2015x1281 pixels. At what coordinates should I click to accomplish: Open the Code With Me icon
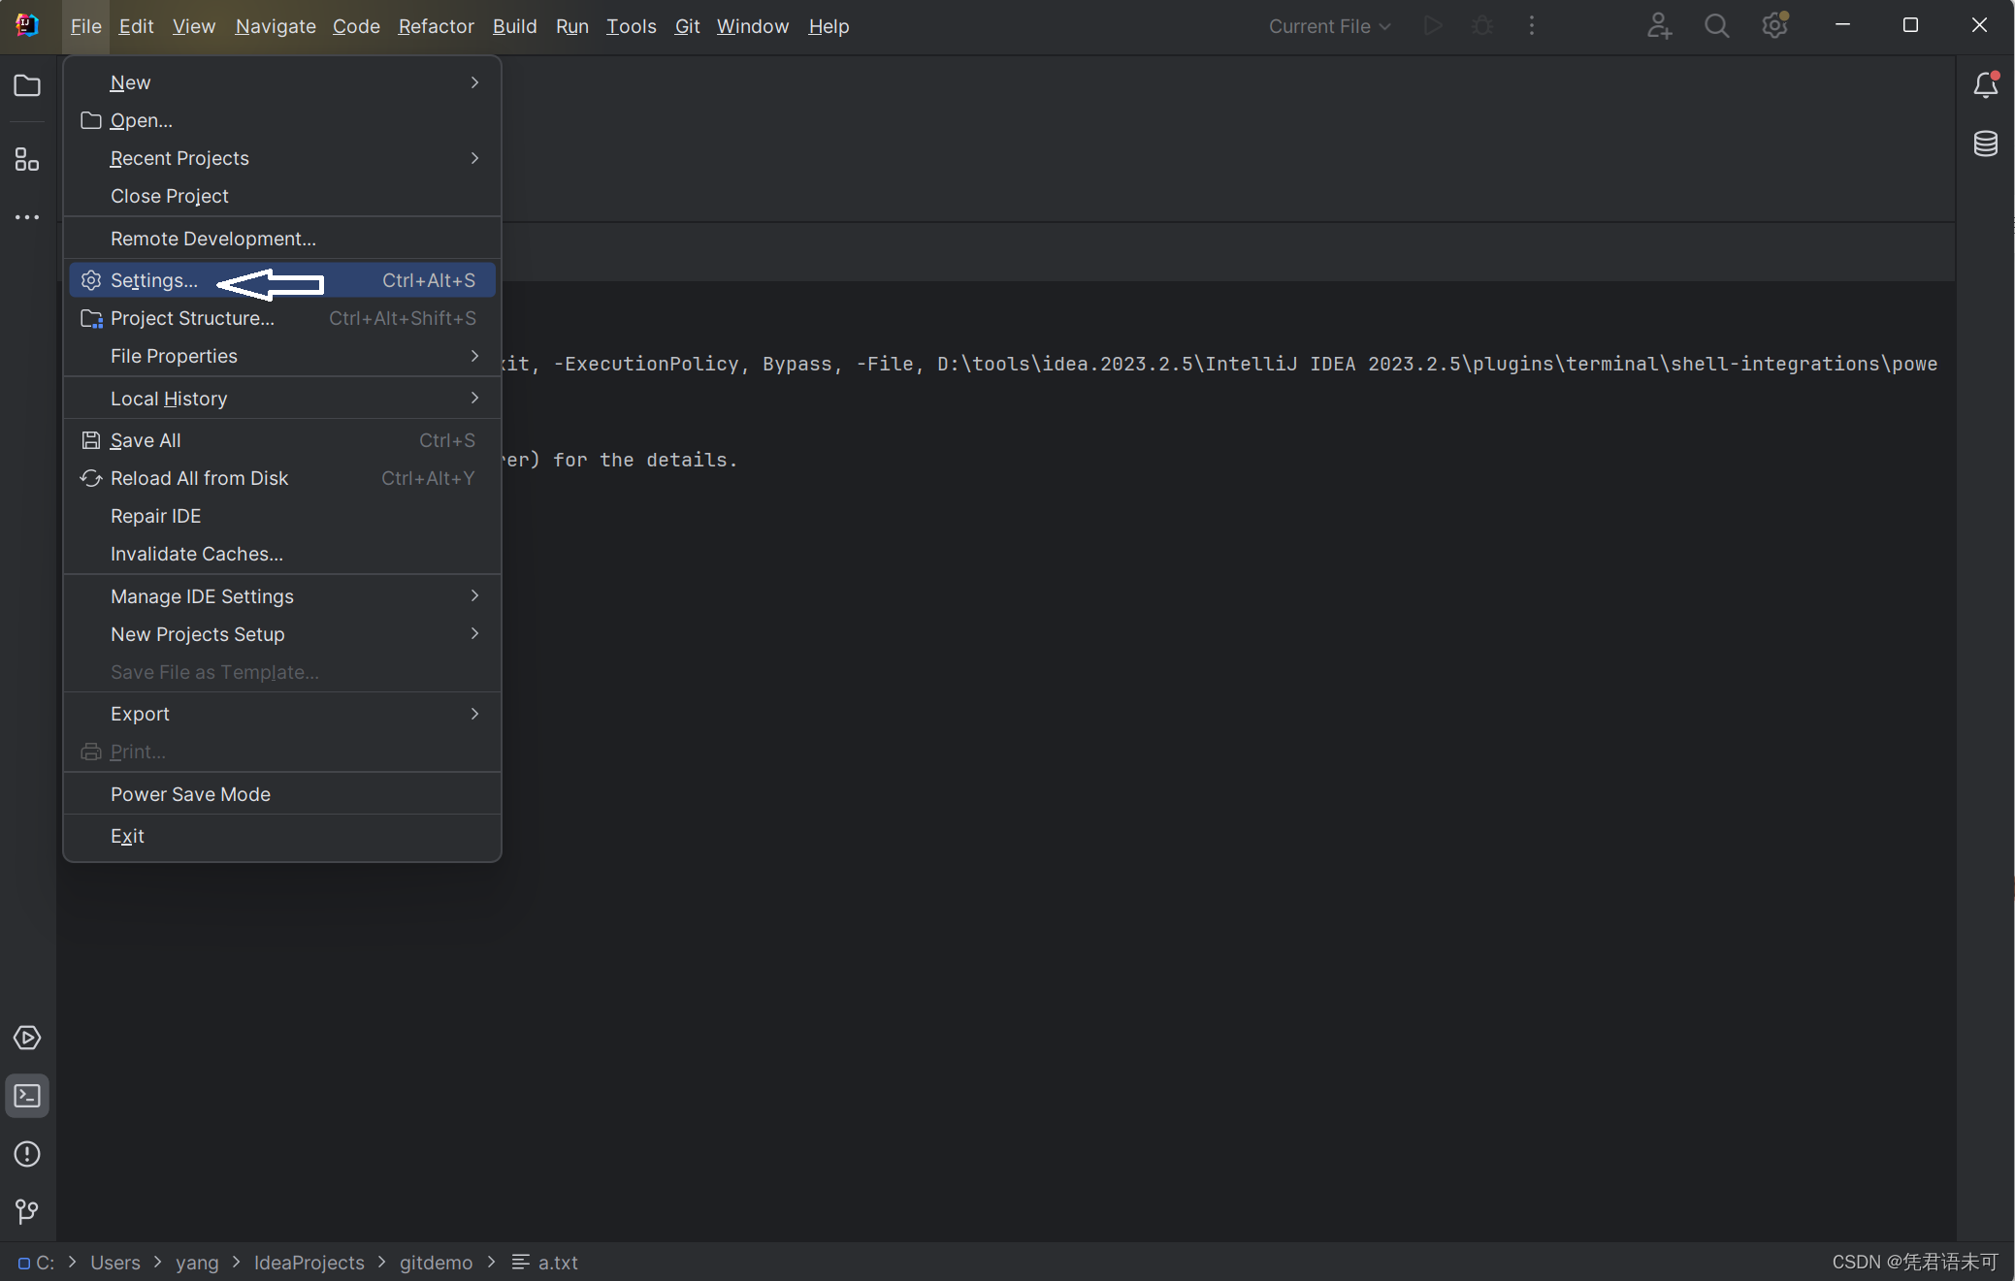(1659, 26)
